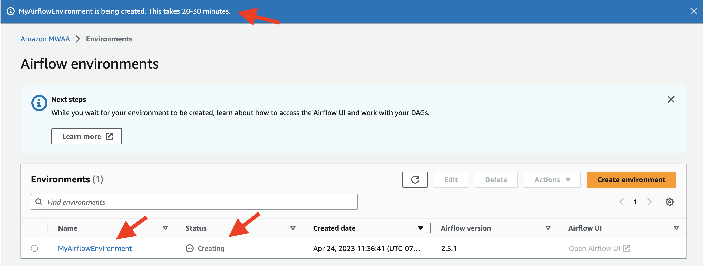
Task: Click the Environments breadcrumb text
Action: (109, 39)
